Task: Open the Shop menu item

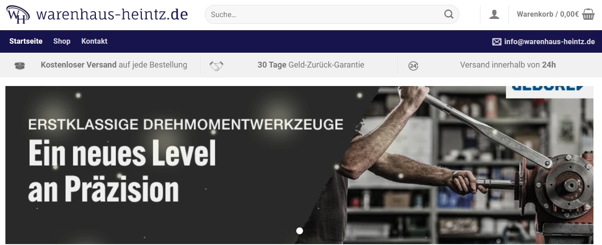Action: point(62,41)
